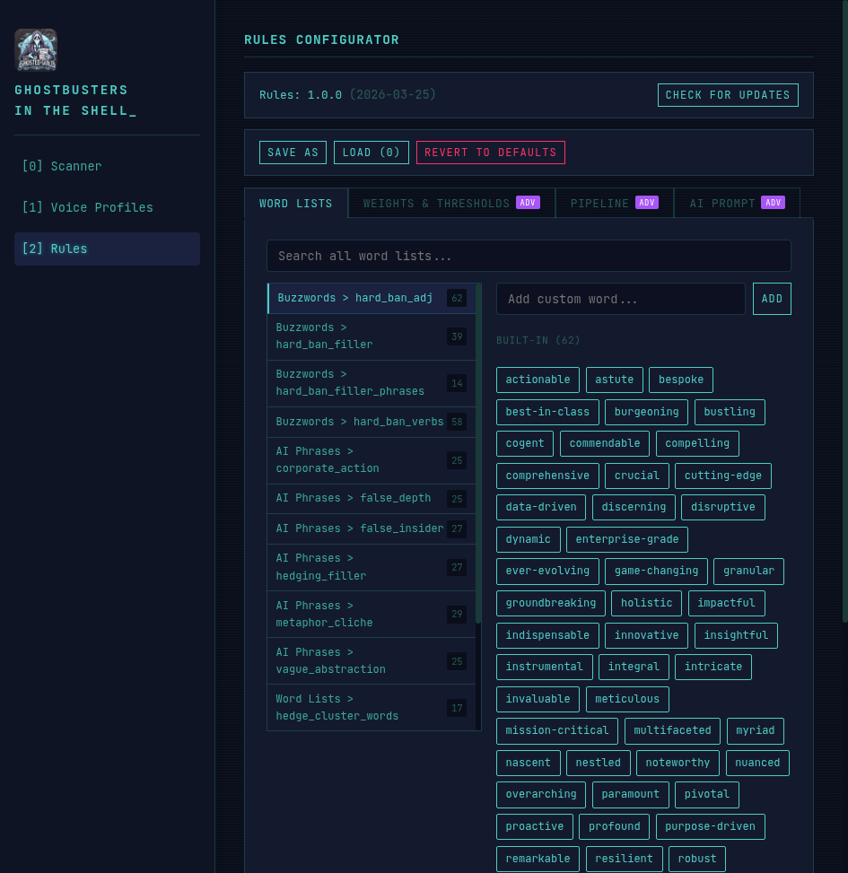Click the 'ever-evolving' word chip
This screenshot has width=848, height=873.
(x=547, y=572)
